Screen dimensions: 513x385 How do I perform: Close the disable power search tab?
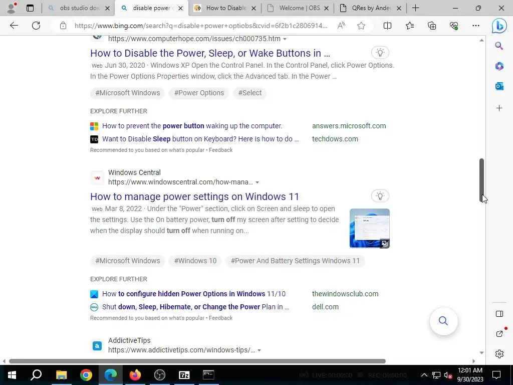coord(180,8)
